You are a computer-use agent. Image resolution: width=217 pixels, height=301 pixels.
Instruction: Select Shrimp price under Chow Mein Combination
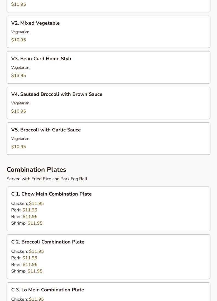[x=35, y=223]
